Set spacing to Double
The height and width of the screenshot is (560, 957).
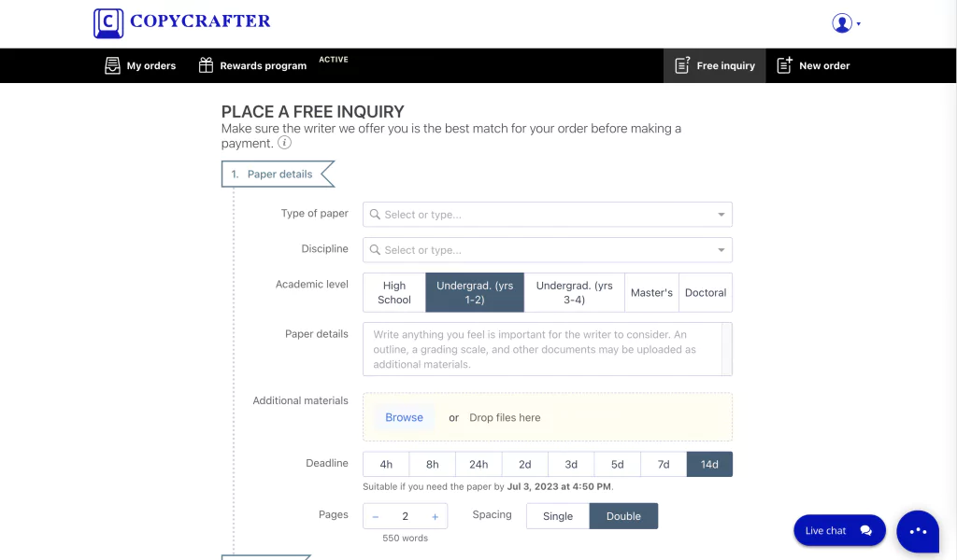[623, 516]
